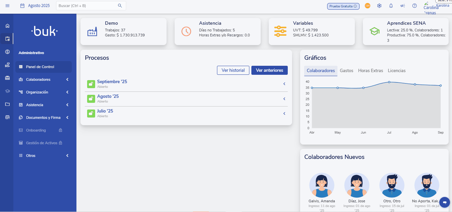This screenshot has height=212, width=452.
Task: Click the home icon in left rail
Action: pyautogui.click(x=7, y=26)
